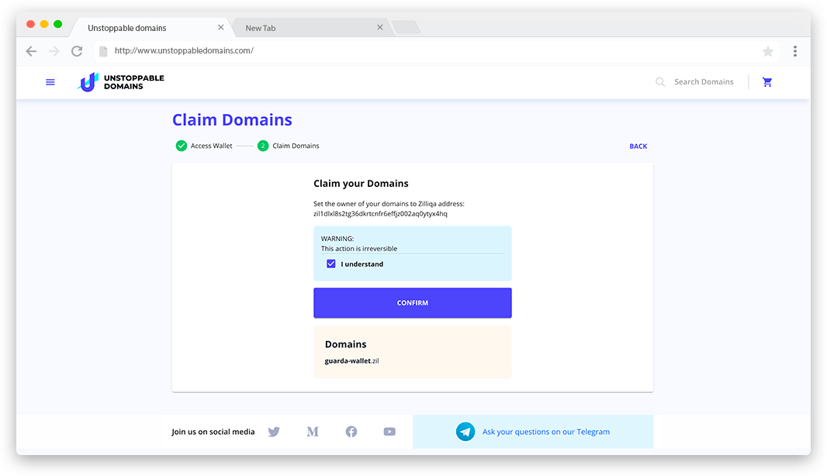Click the guarda-wallet.zil domain name

coord(351,361)
